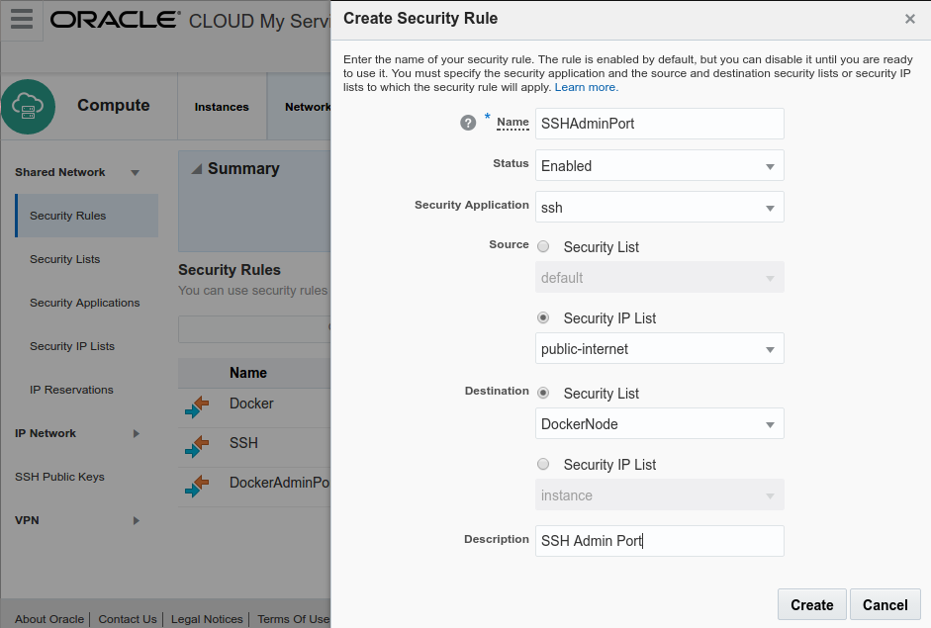Click into the Description text field

click(x=659, y=541)
